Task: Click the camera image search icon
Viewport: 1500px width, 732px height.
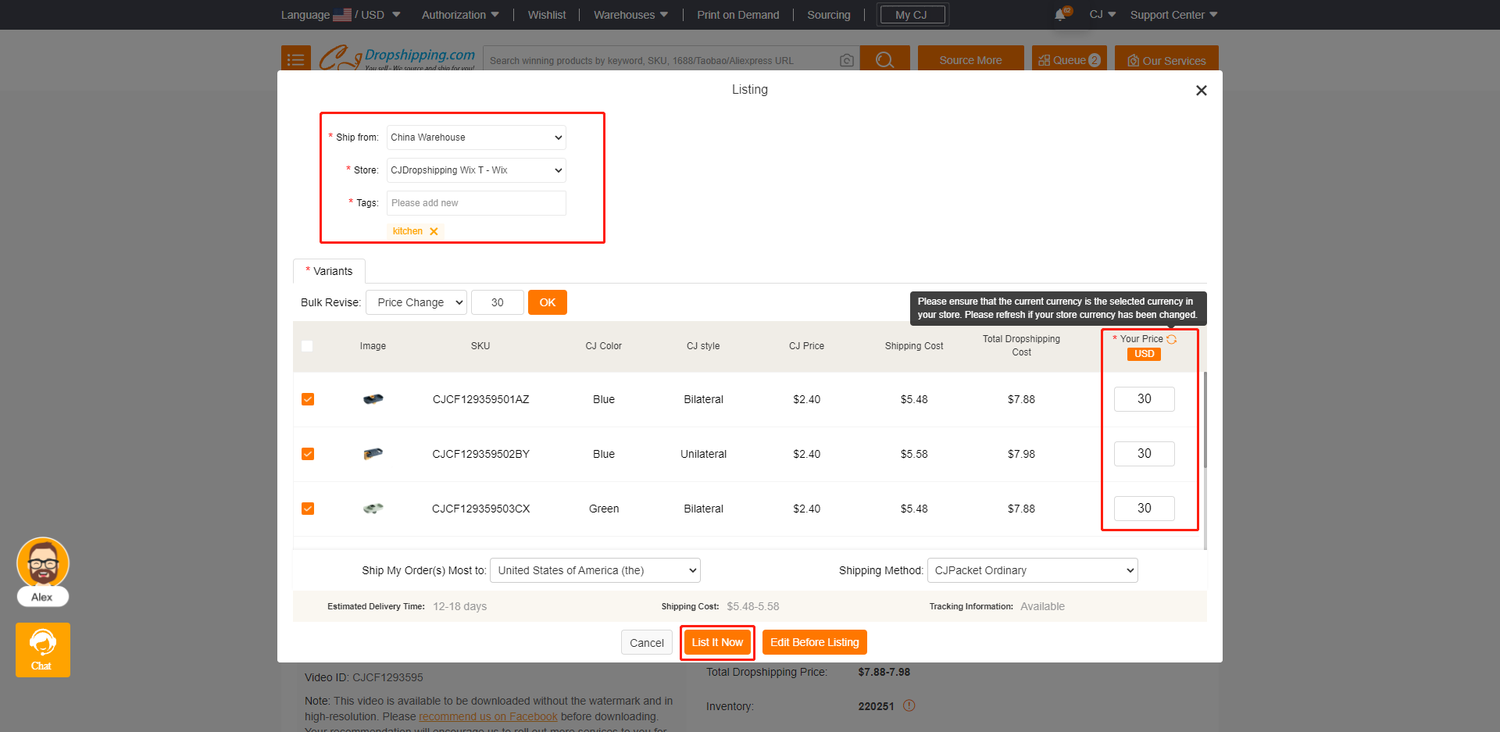Action: (x=846, y=60)
